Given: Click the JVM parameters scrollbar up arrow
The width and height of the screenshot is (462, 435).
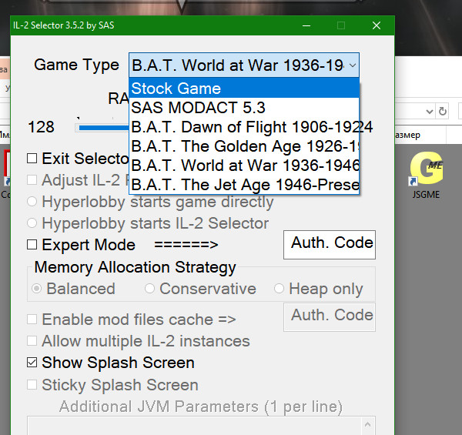Looking at the screenshot, I should tap(367, 424).
